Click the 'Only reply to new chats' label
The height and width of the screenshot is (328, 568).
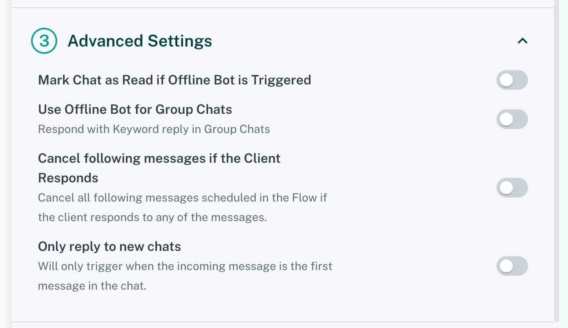(x=110, y=246)
